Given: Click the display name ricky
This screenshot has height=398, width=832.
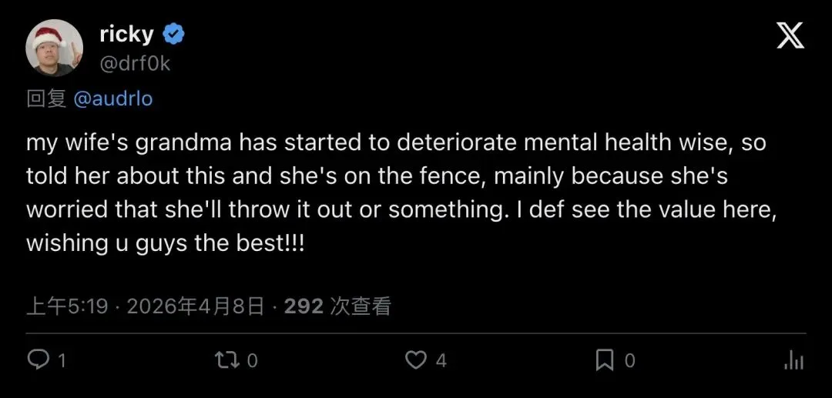Looking at the screenshot, I should point(126,35).
